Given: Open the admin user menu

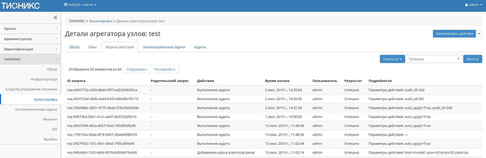Looking at the screenshot, I should pos(473,5).
